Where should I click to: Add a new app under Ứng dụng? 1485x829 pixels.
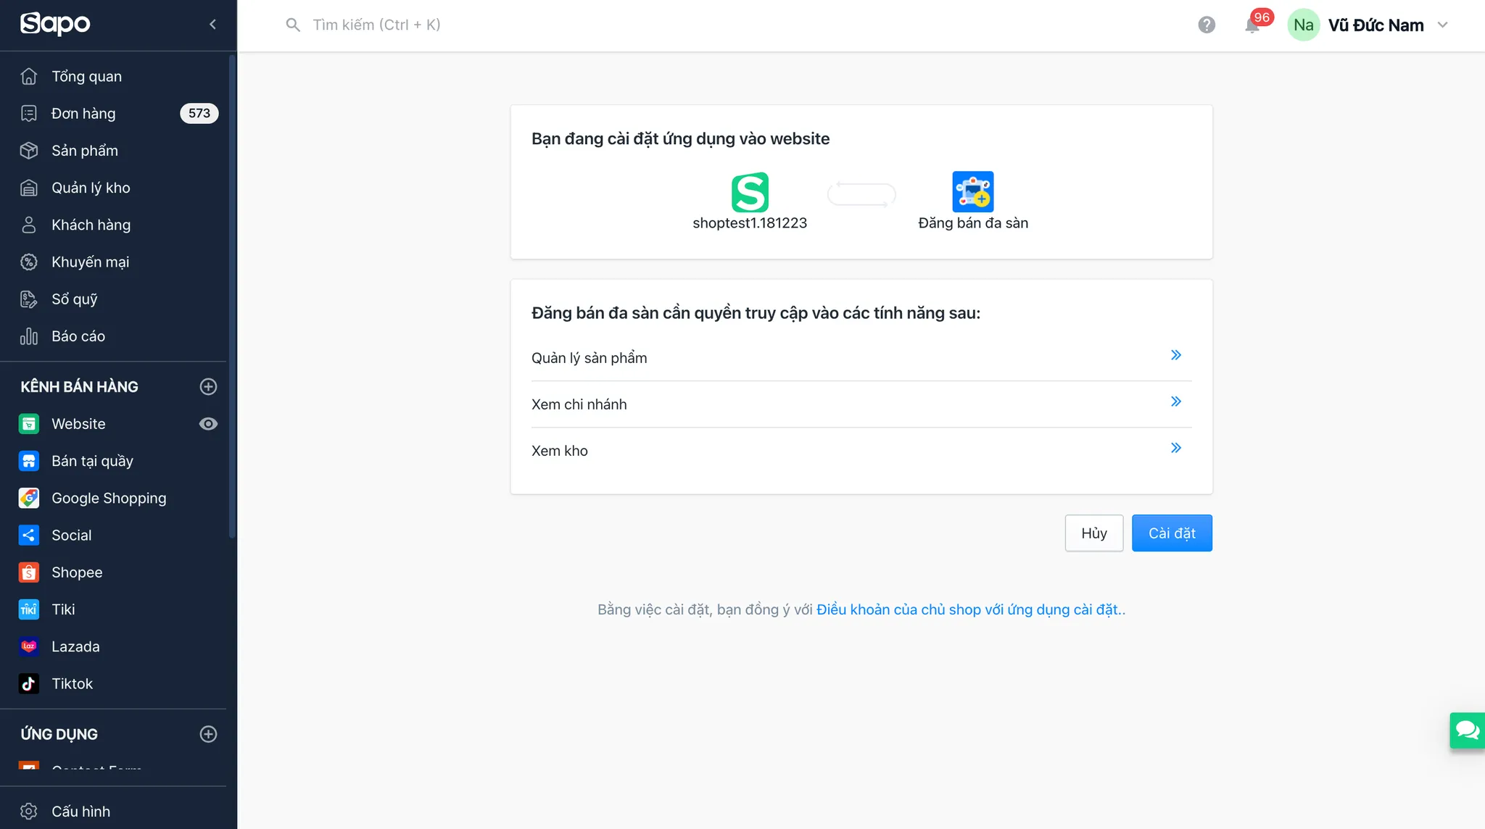pos(208,734)
